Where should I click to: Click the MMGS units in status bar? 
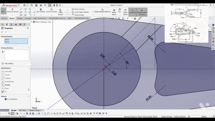pos(204,117)
